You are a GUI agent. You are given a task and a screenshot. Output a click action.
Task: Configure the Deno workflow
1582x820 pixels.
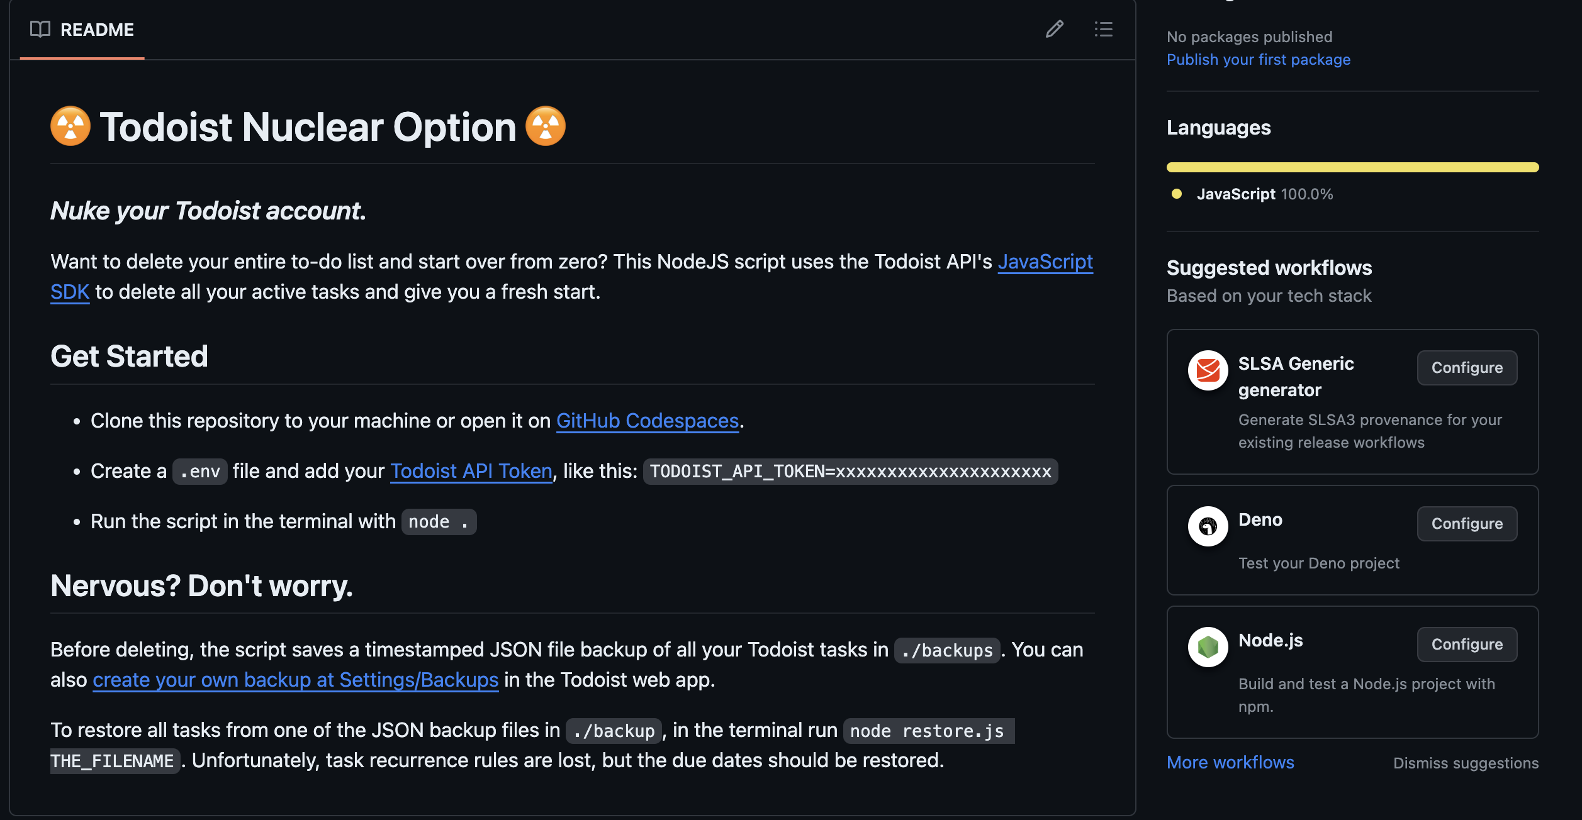click(x=1467, y=523)
